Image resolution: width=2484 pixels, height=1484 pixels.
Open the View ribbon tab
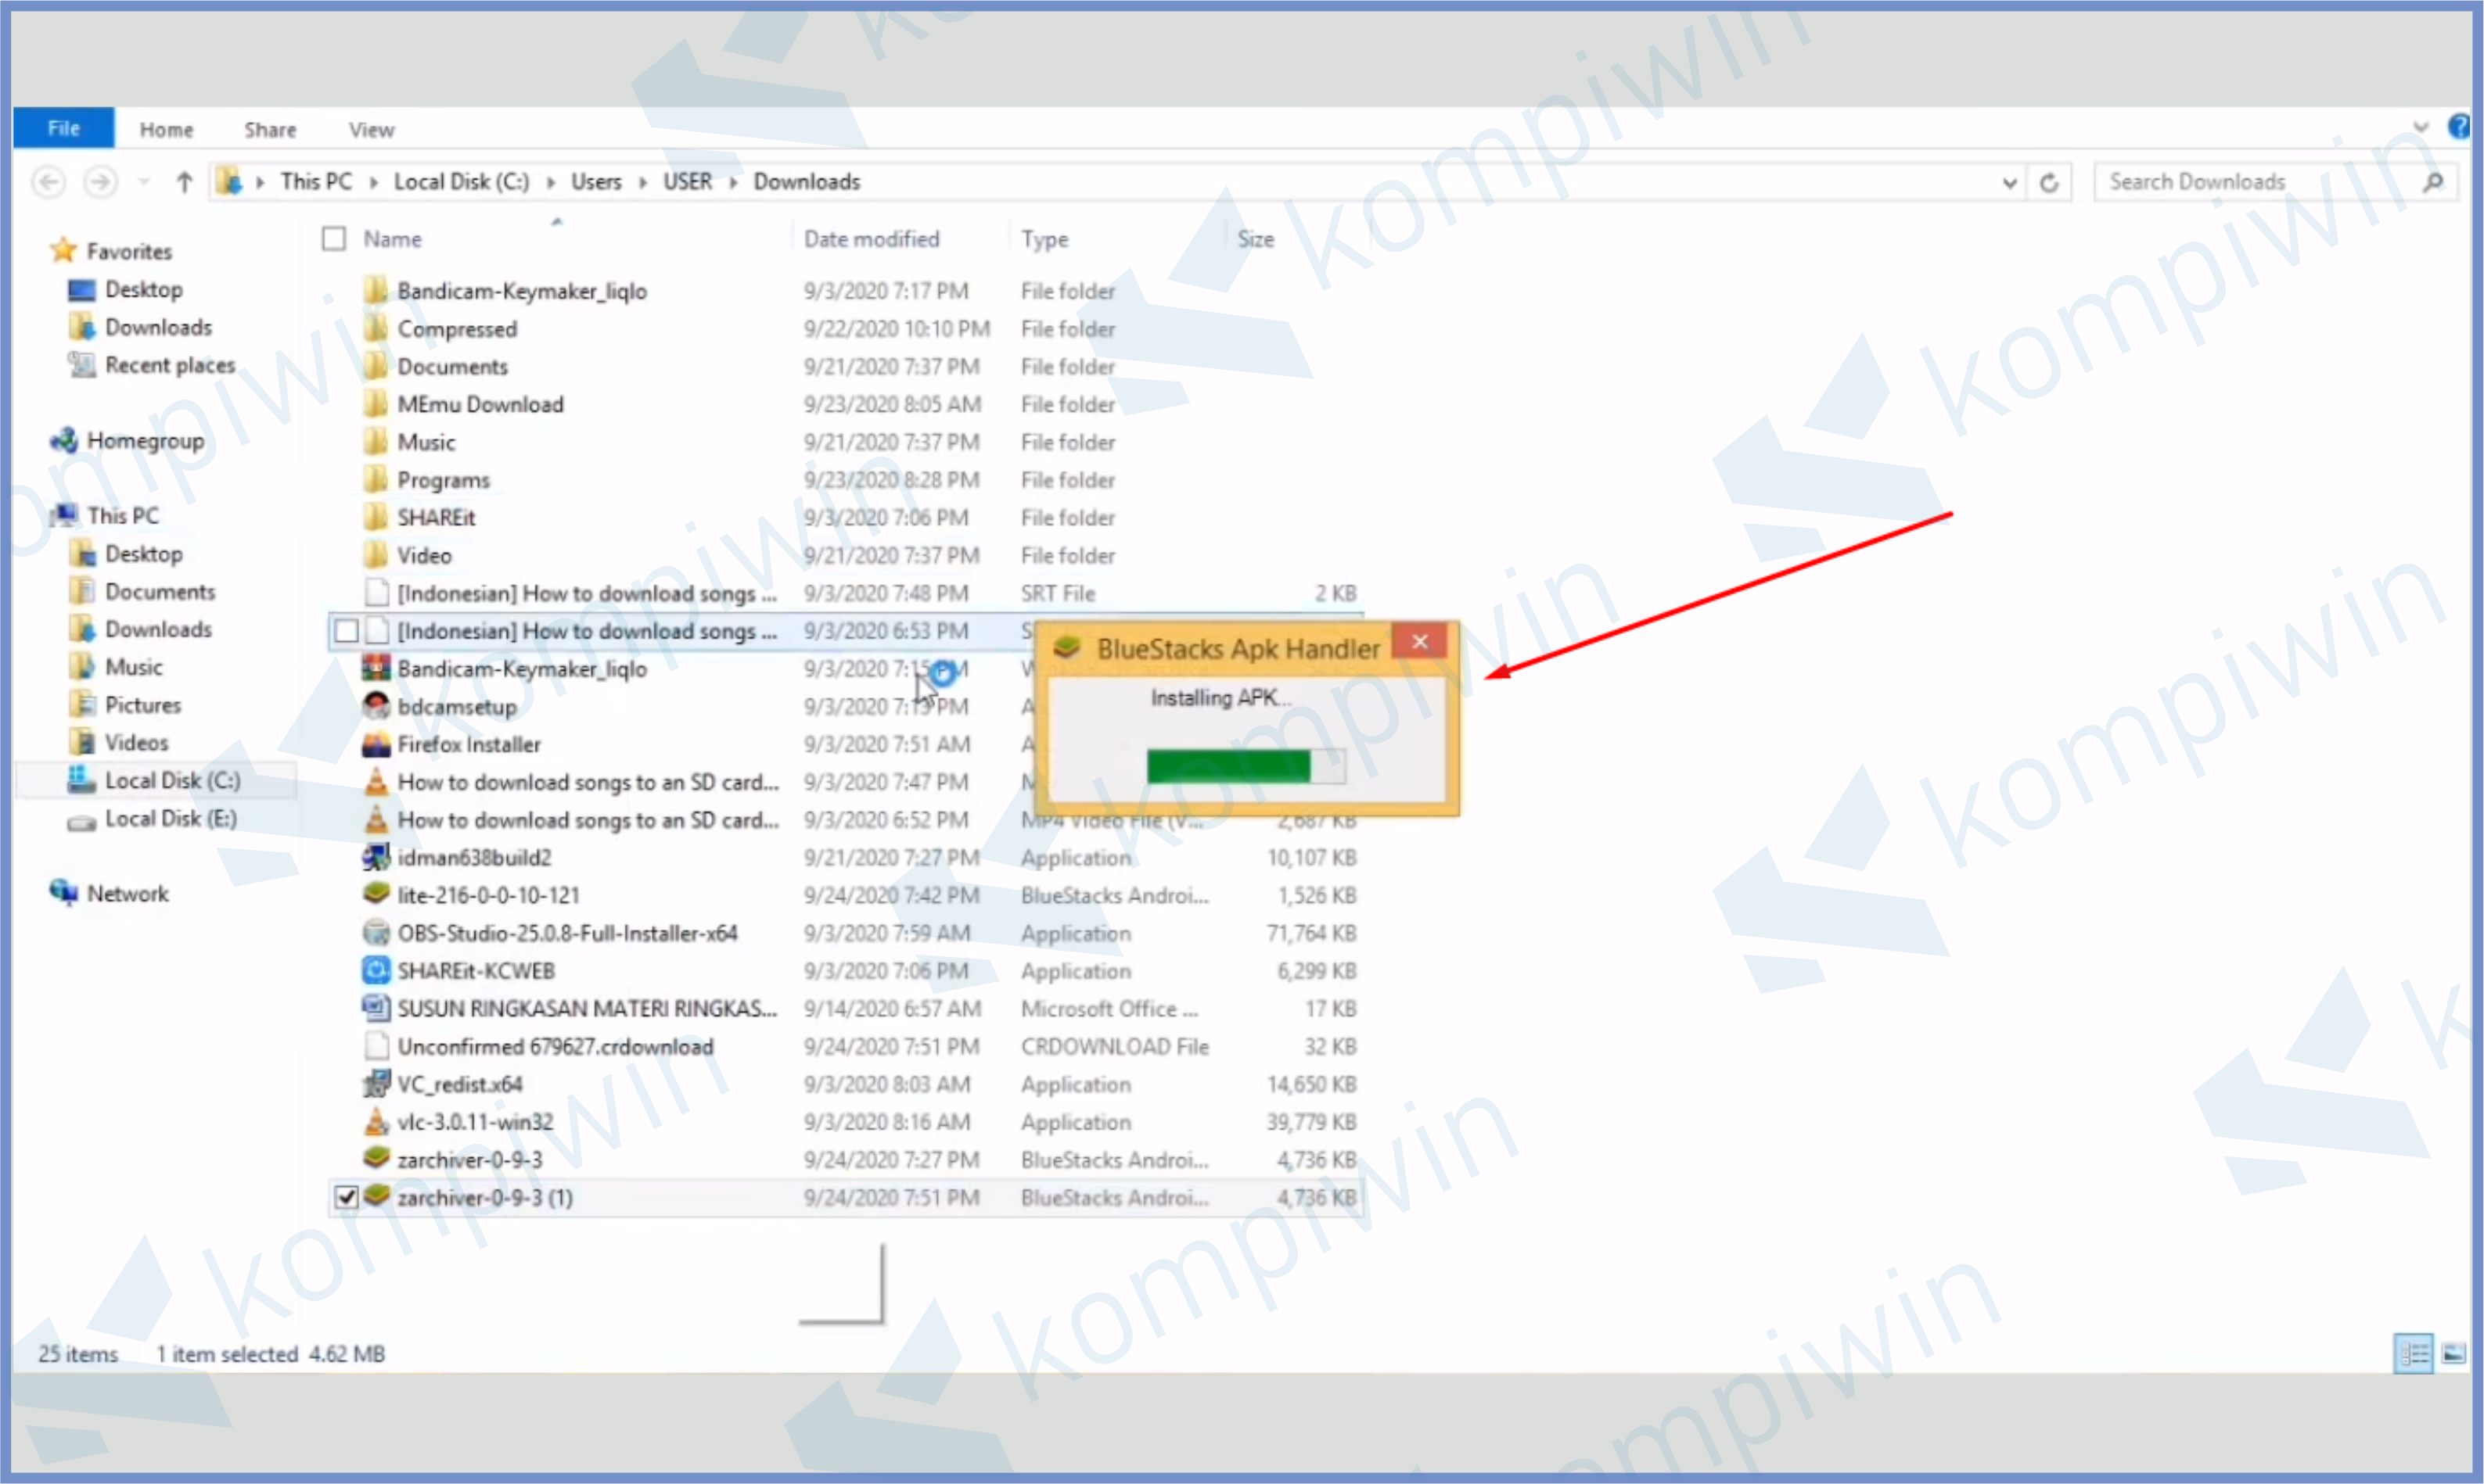tap(371, 130)
